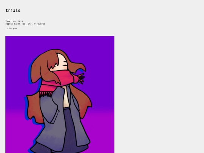Click the scarf's hanging fringe over the coat
The height and width of the screenshot is (153, 204).
(46, 94)
